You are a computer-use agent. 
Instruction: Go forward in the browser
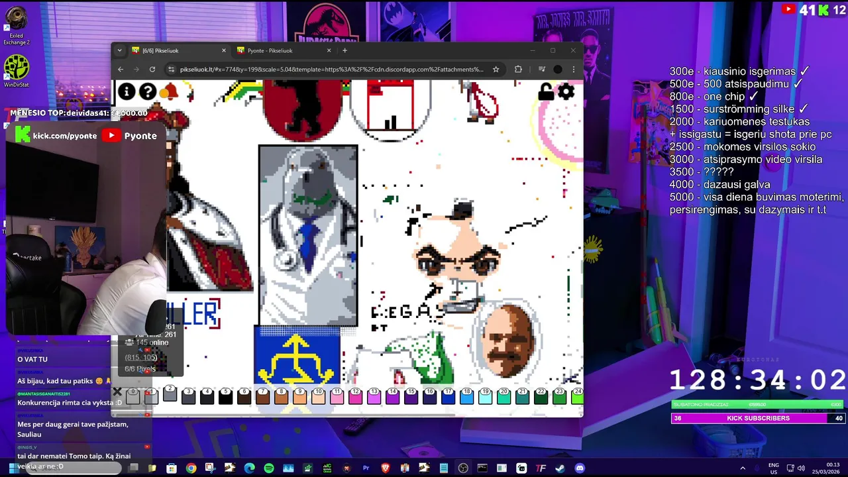136,69
